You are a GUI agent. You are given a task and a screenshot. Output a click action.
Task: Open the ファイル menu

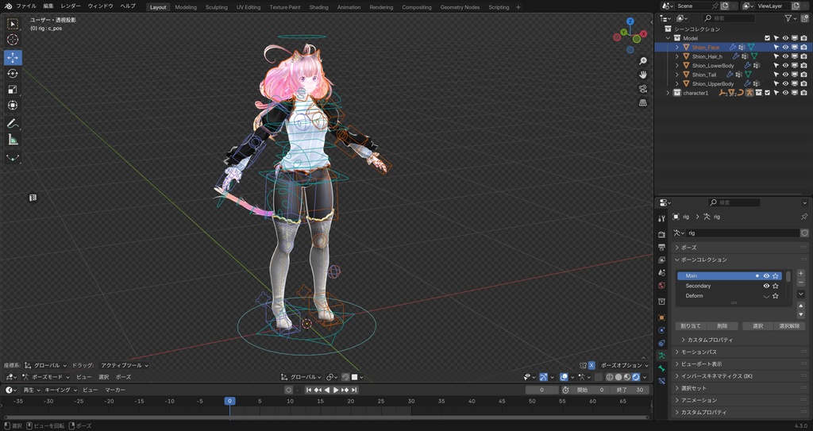[x=26, y=6]
